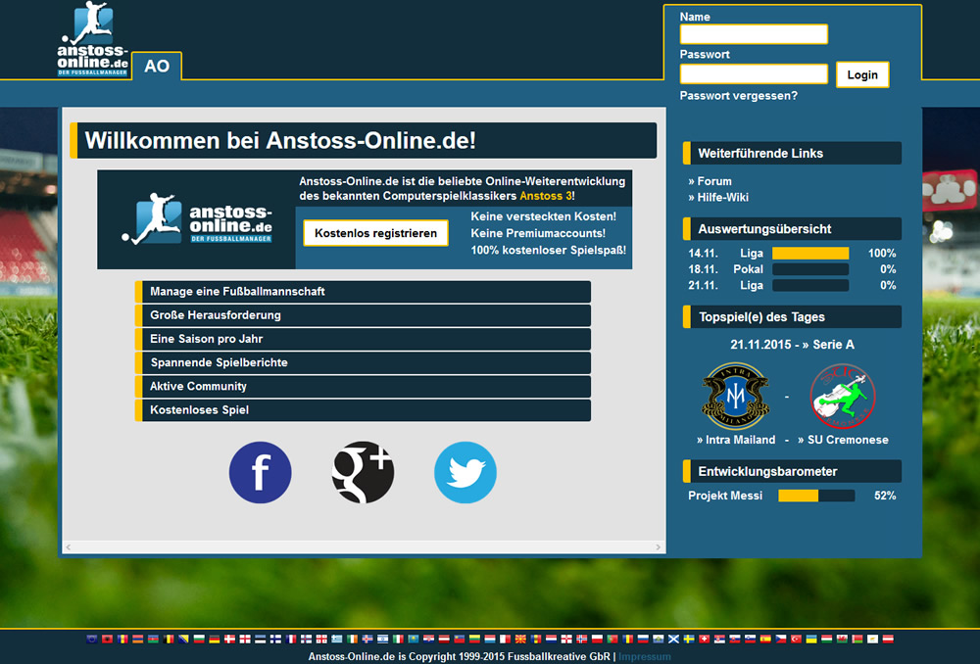
Task: Open the 'Passwort vergessen?' link
Action: click(x=738, y=96)
